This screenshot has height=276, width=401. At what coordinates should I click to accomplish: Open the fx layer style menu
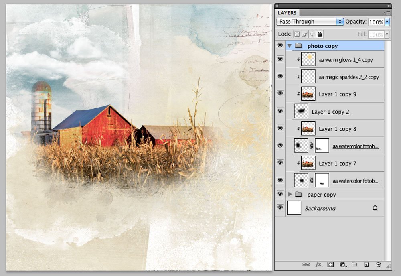click(318, 264)
